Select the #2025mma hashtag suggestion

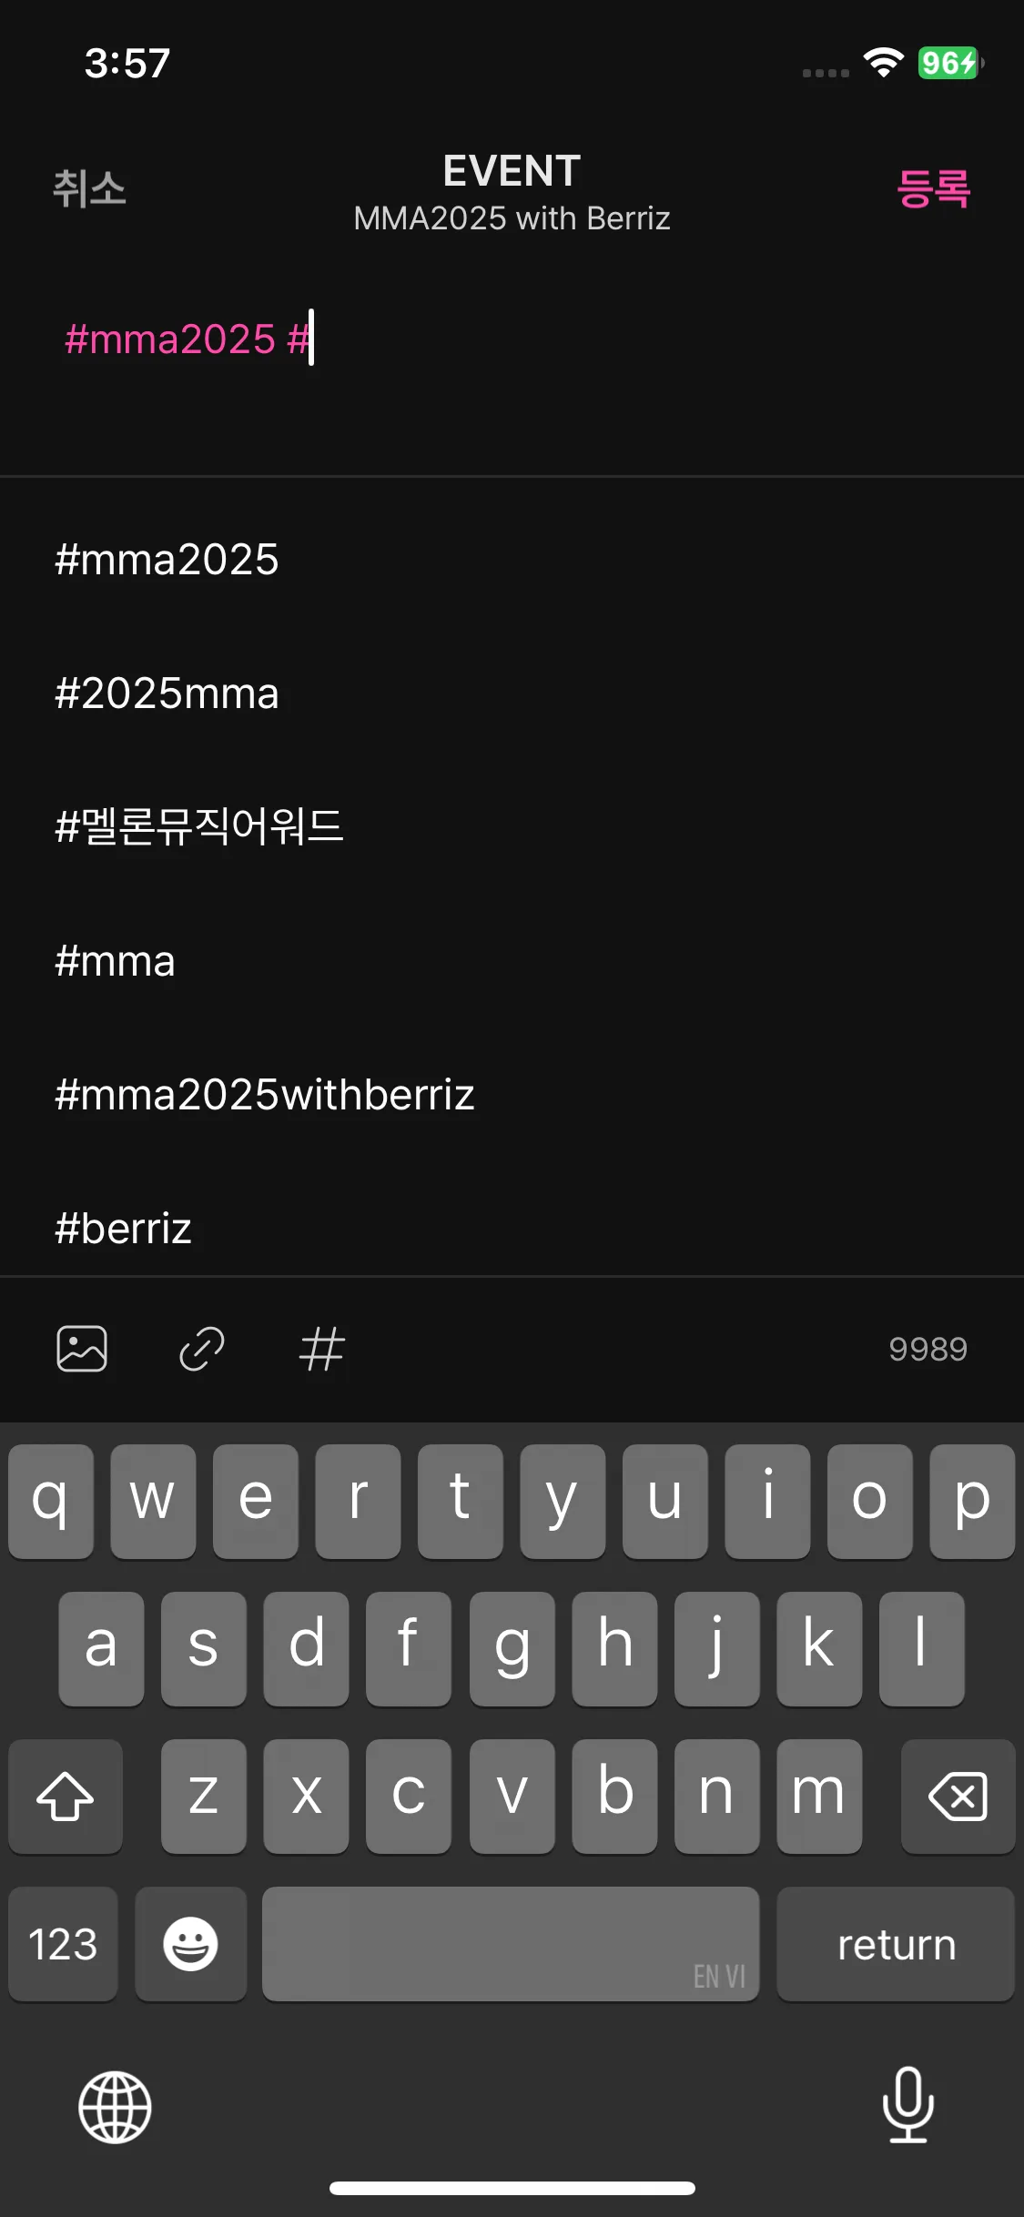(167, 693)
